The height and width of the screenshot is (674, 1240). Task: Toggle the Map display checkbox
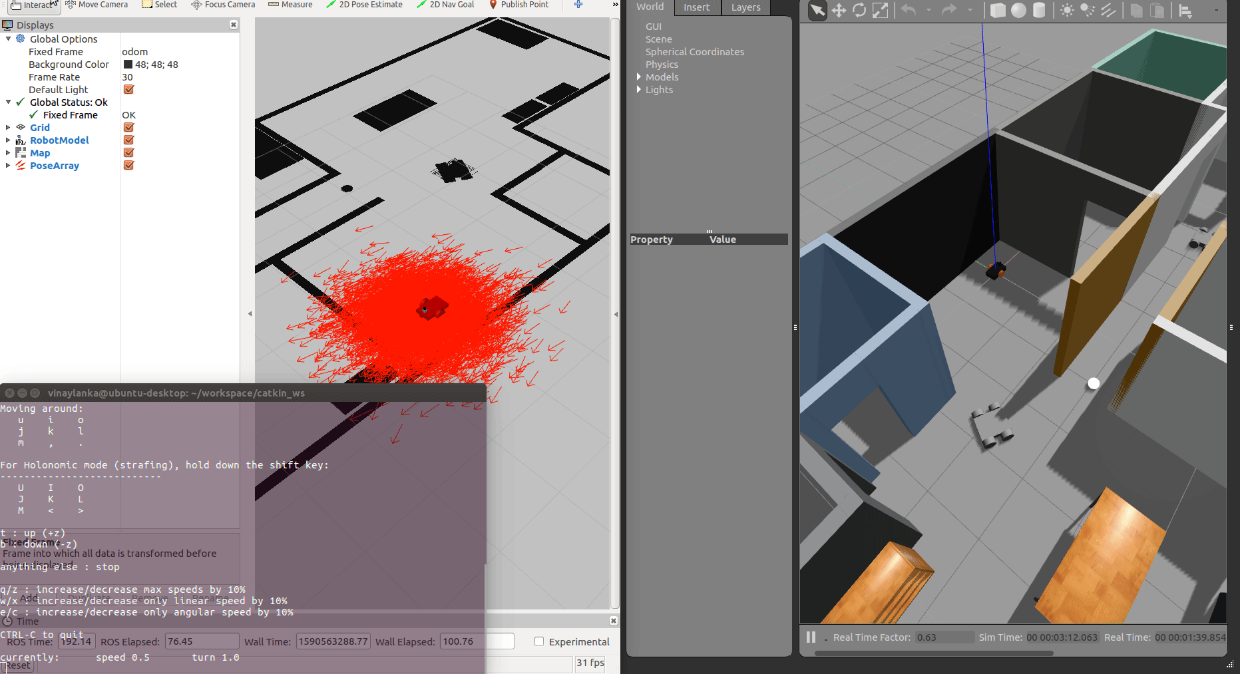pyautogui.click(x=129, y=152)
